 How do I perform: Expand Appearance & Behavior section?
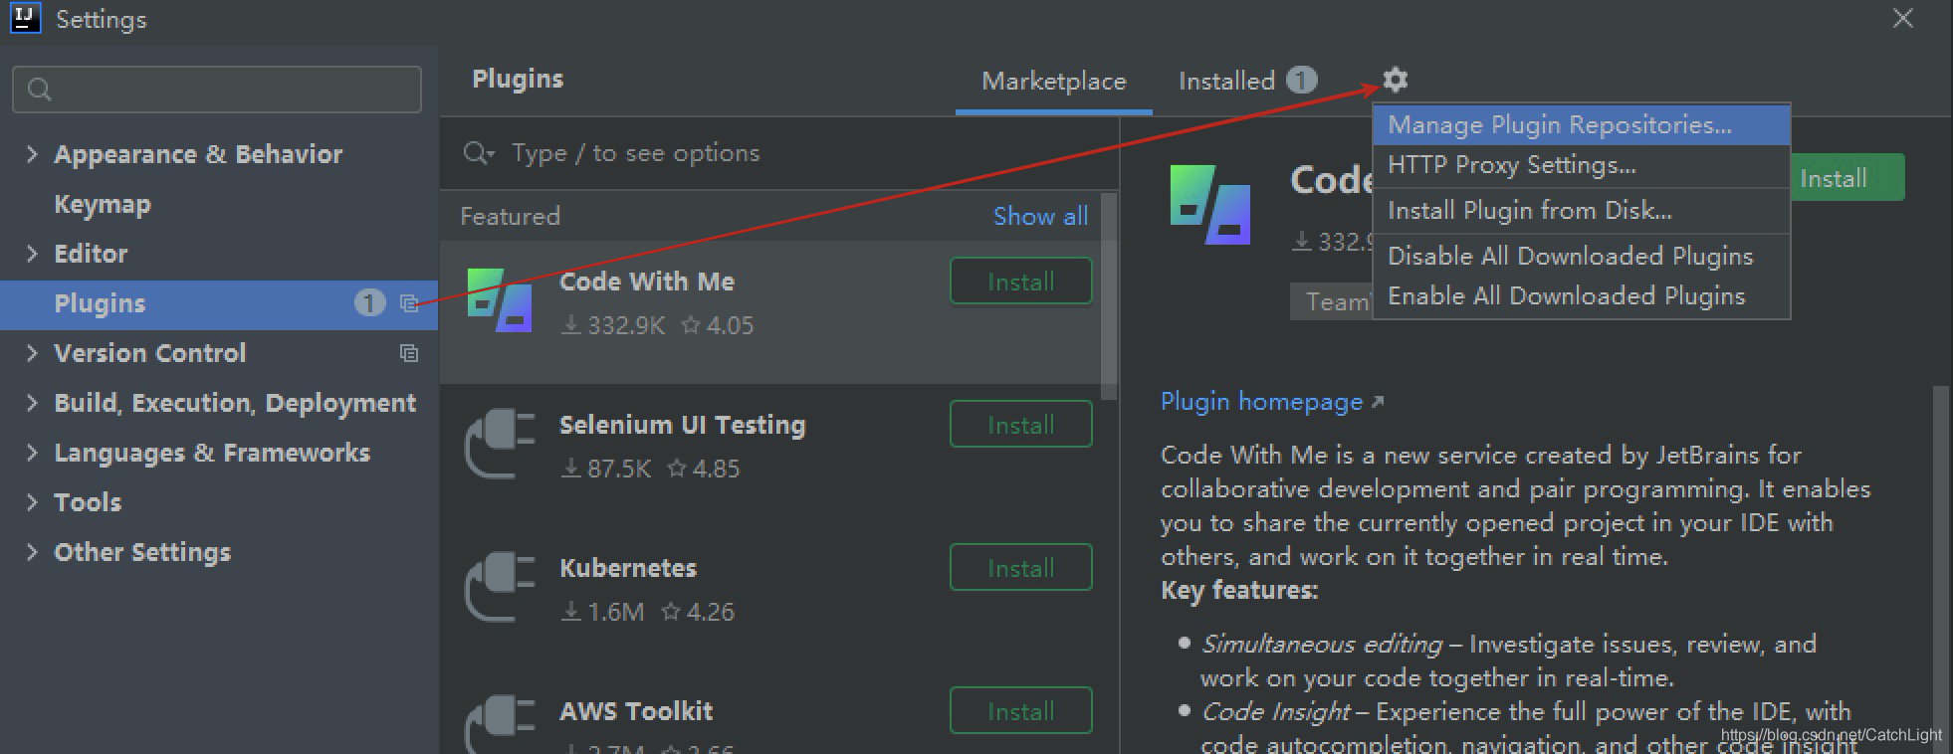[32, 153]
